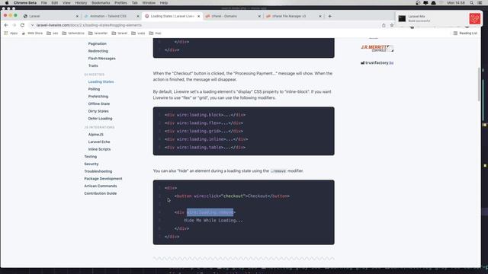The height and width of the screenshot is (274, 488).
Task: Open the Apps bookmark shortcut
Action: tap(11, 33)
